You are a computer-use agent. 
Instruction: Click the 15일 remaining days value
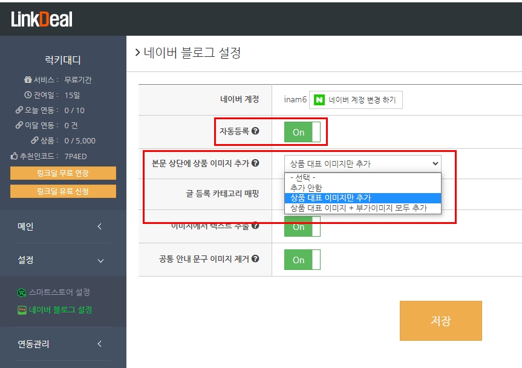pos(72,95)
